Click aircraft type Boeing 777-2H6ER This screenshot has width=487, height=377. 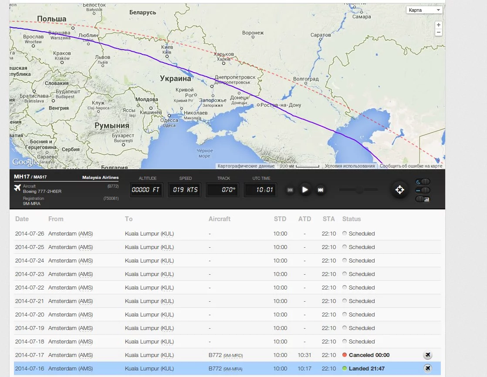click(42, 192)
